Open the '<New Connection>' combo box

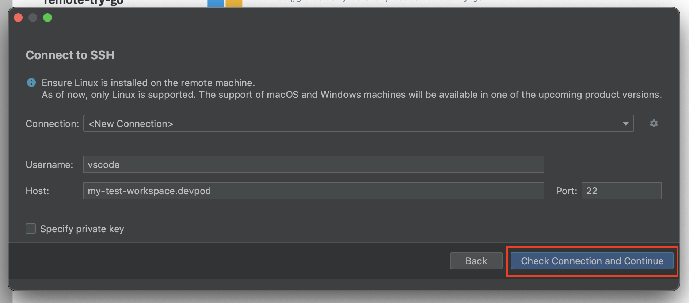[351, 124]
